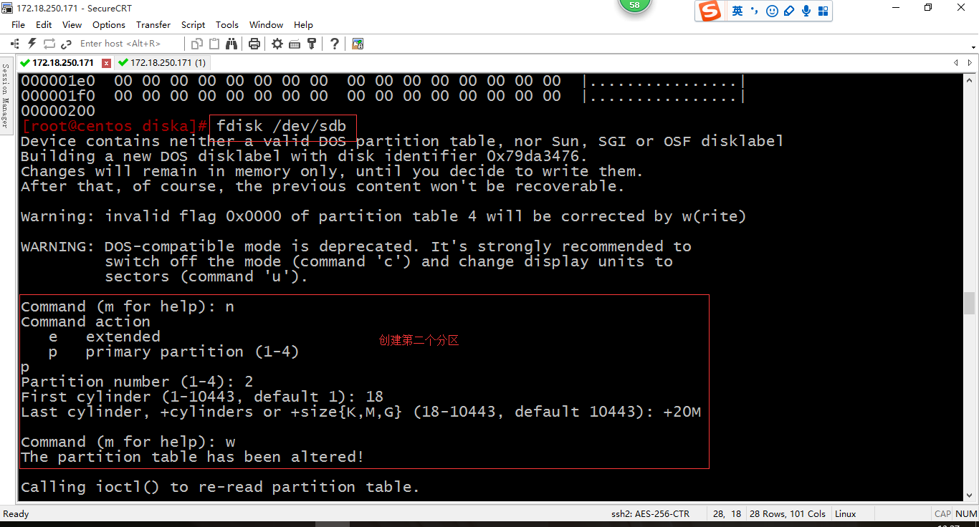Close the active 172.18.250.171 tab
This screenshot has height=527, width=979.
107,63
